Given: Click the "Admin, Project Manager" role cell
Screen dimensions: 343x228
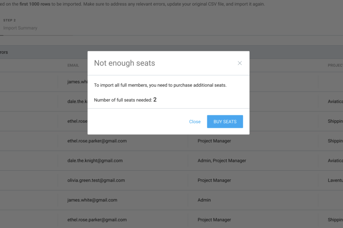Looking at the screenshot, I should (x=222, y=160).
